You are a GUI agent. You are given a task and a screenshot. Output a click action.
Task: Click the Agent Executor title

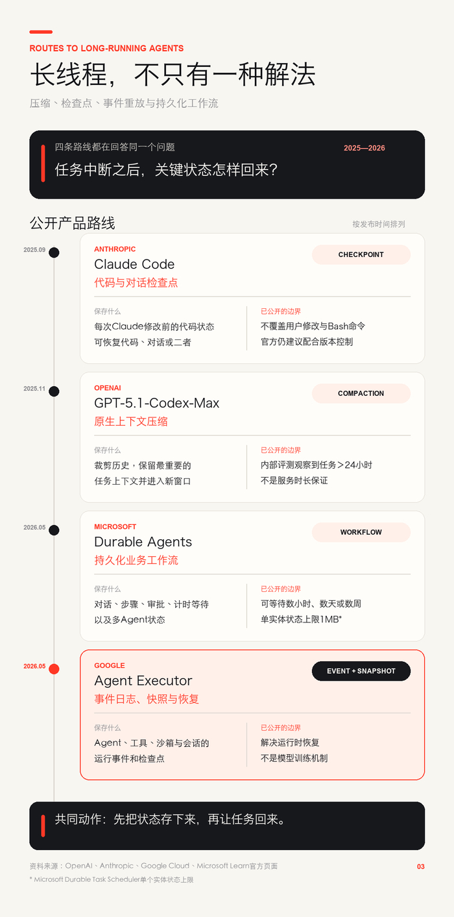coord(143,681)
